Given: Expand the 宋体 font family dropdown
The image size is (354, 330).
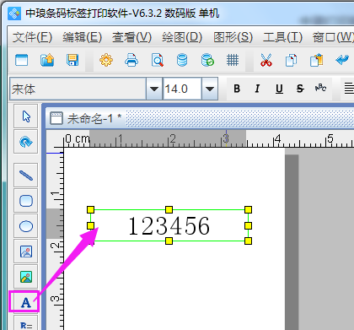Looking at the screenshot, I should point(154,89).
